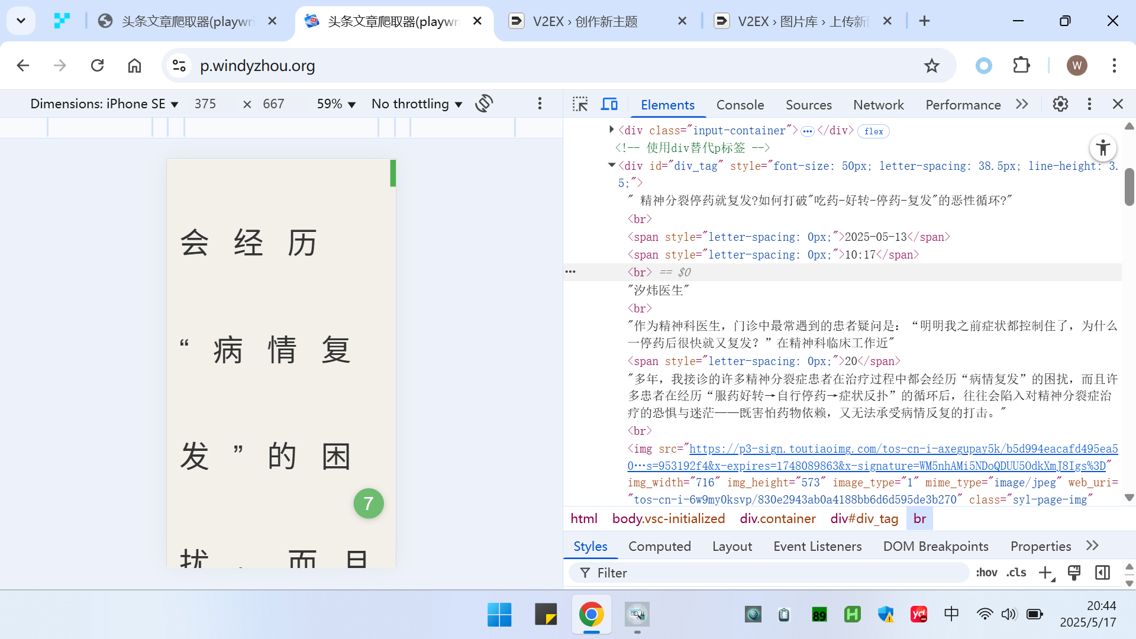
Task: Open the Chrome extensions puzzle icon
Action: pyautogui.click(x=1021, y=66)
